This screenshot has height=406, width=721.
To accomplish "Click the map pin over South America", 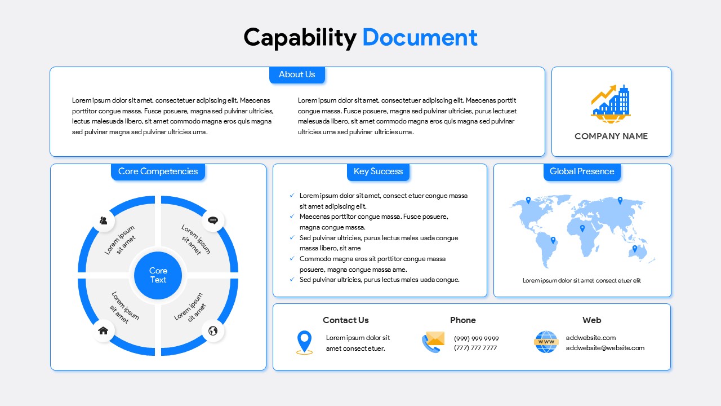I will (x=553, y=240).
